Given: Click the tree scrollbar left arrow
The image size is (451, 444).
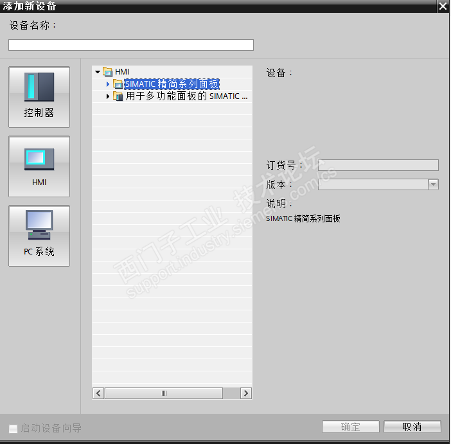Looking at the screenshot, I should (99, 393).
